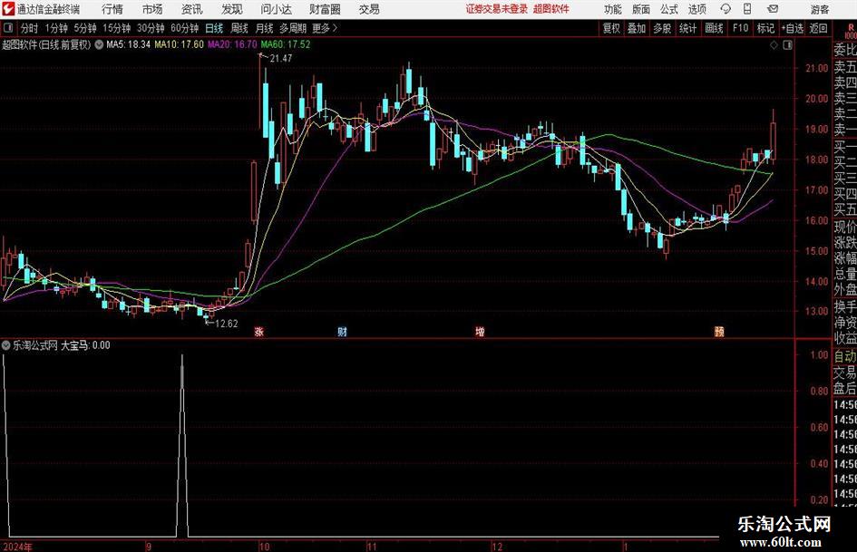This screenshot has width=857, height=552.
Task: Click the diamond icon atop the chart
Action: tap(774, 45)
